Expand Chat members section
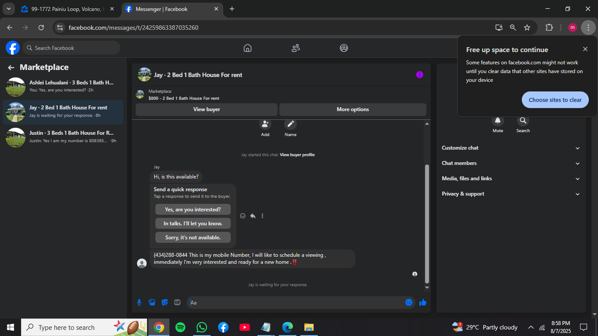This screenshot has height=336, width=598. click(x=511, y=163)
